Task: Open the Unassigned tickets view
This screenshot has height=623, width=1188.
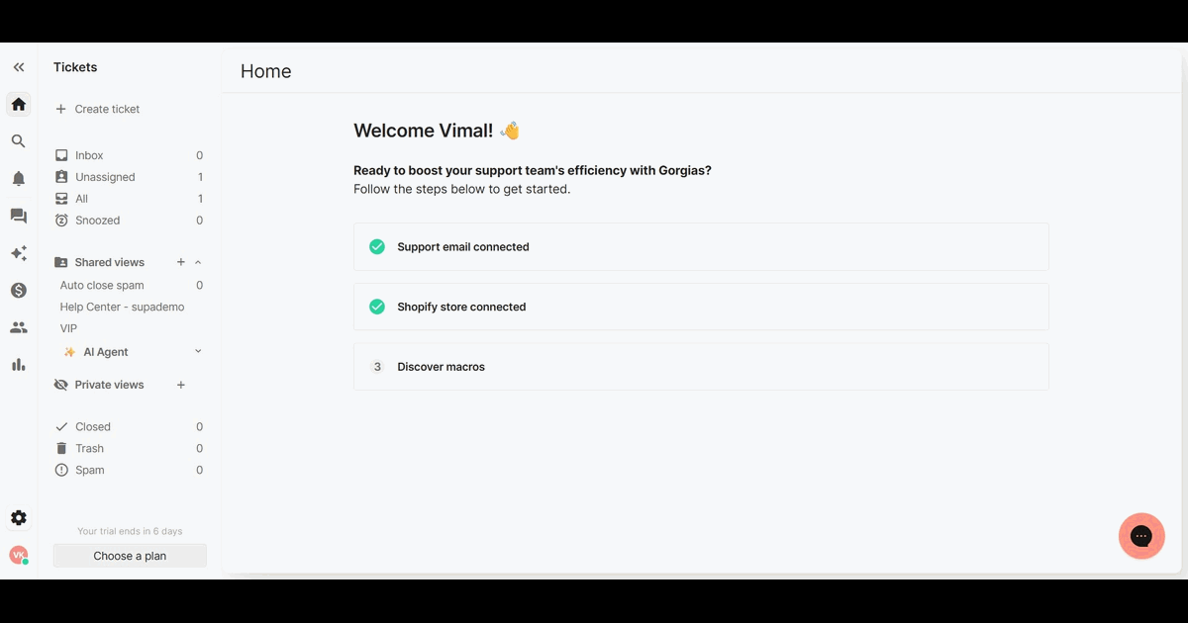Action: [130, 177]
